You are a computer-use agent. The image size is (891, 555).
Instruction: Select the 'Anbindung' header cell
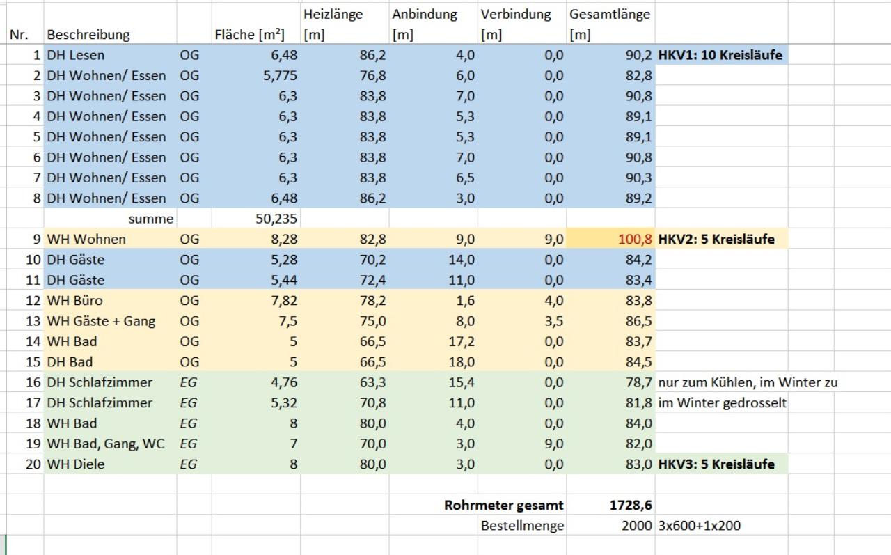coord(433,24)
